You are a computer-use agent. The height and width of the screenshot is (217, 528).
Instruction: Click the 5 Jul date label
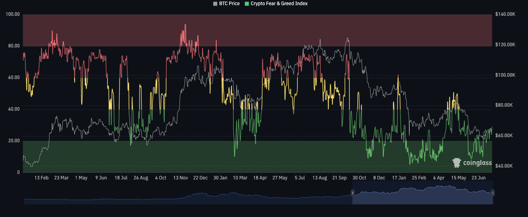point(300,178)
